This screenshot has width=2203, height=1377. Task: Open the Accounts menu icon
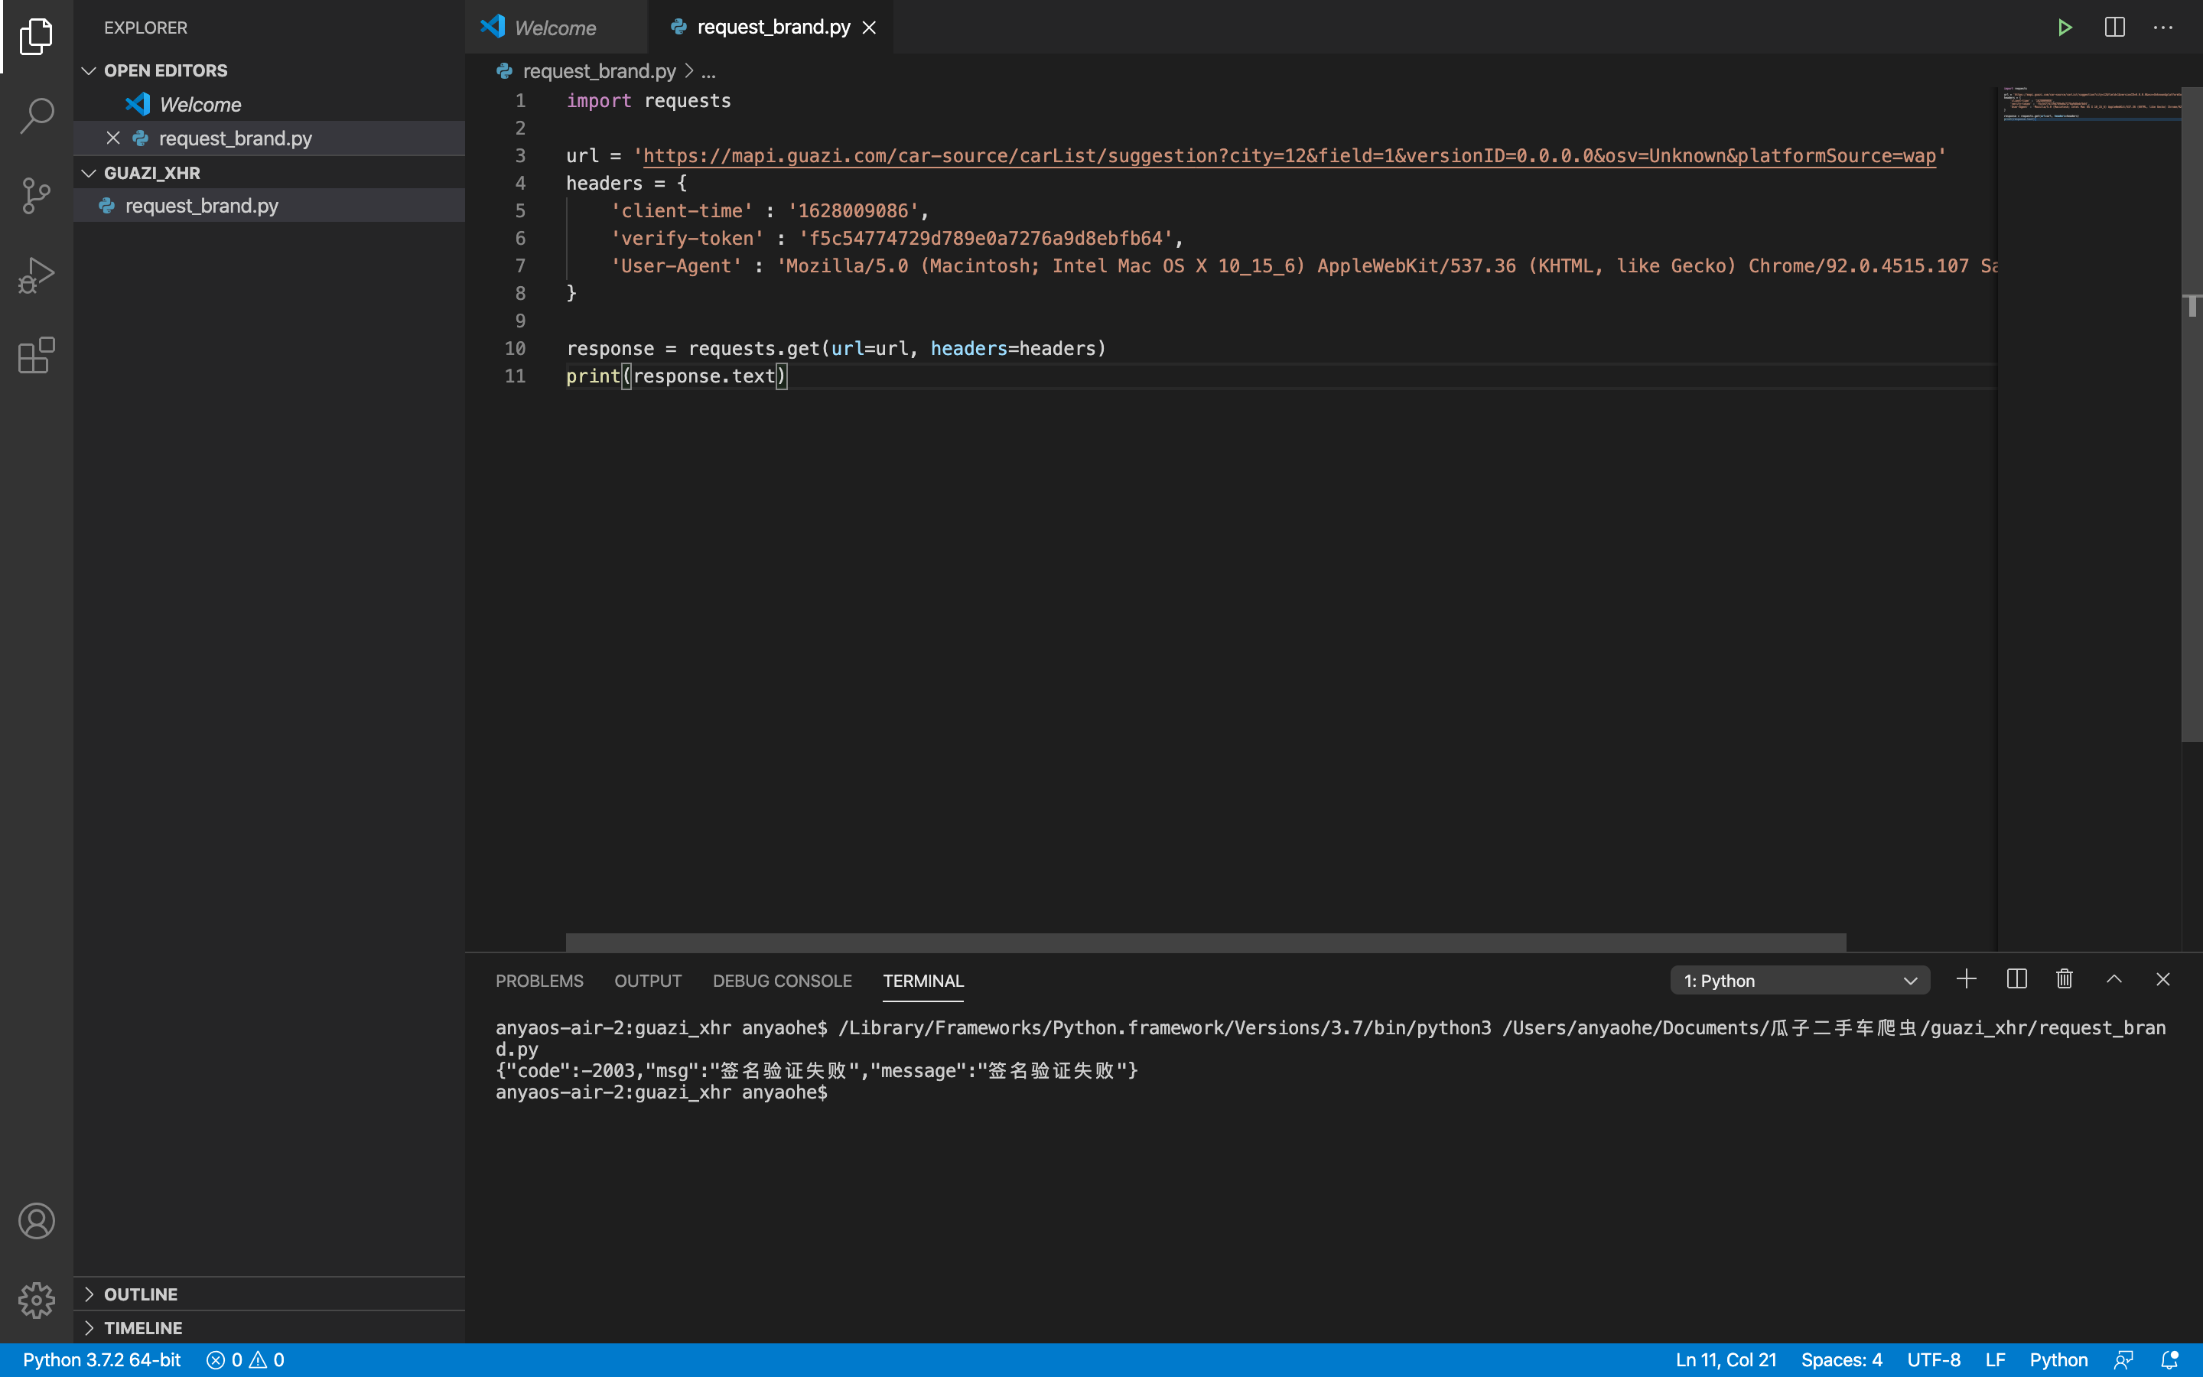tap(37, 1220)
